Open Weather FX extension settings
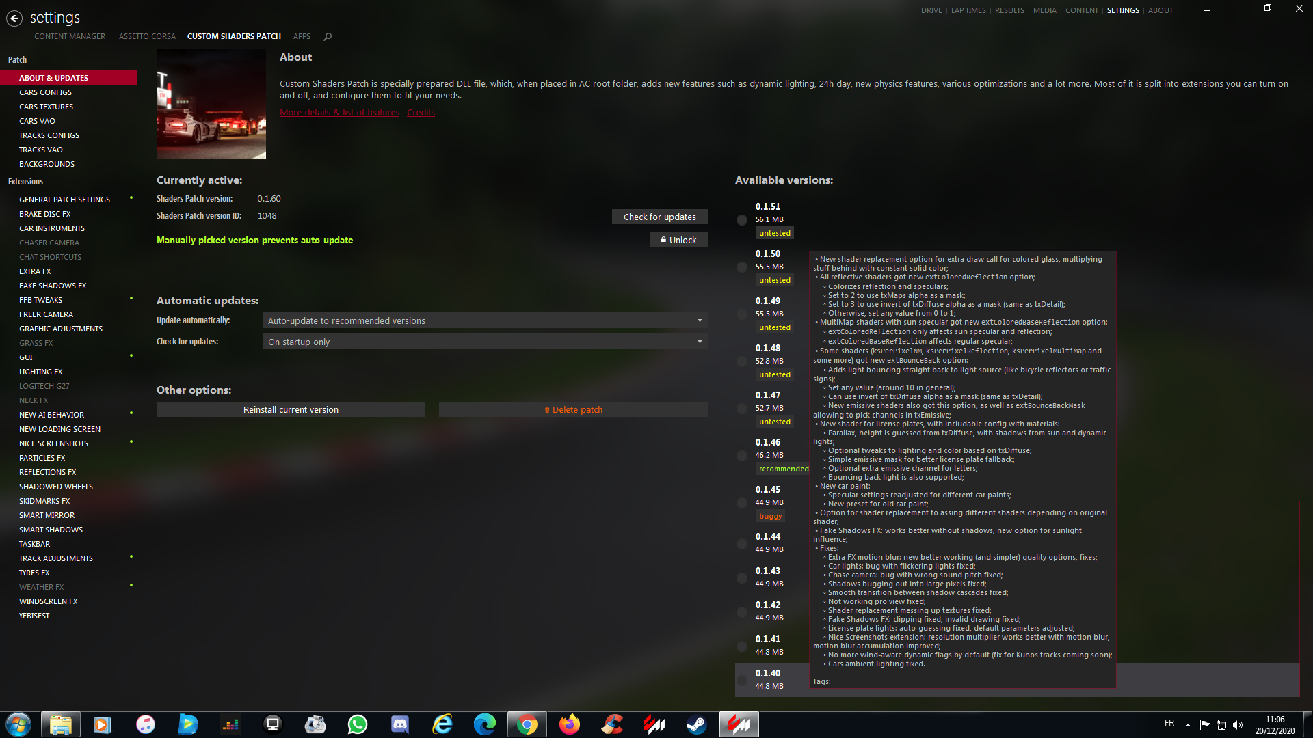Viewport: 1313px width, 738px height. (42, 587)
